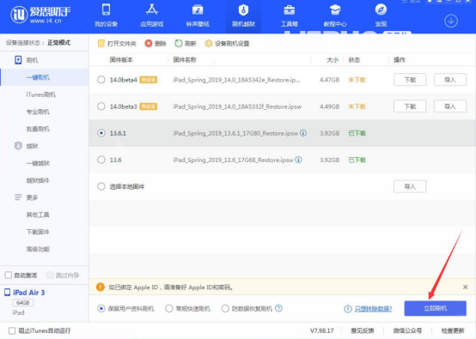This screenshot has height=339, width=476.
Task: Click the red 删除 delete toolbar item
Action: pyautogui.click(x=156, y=44)
